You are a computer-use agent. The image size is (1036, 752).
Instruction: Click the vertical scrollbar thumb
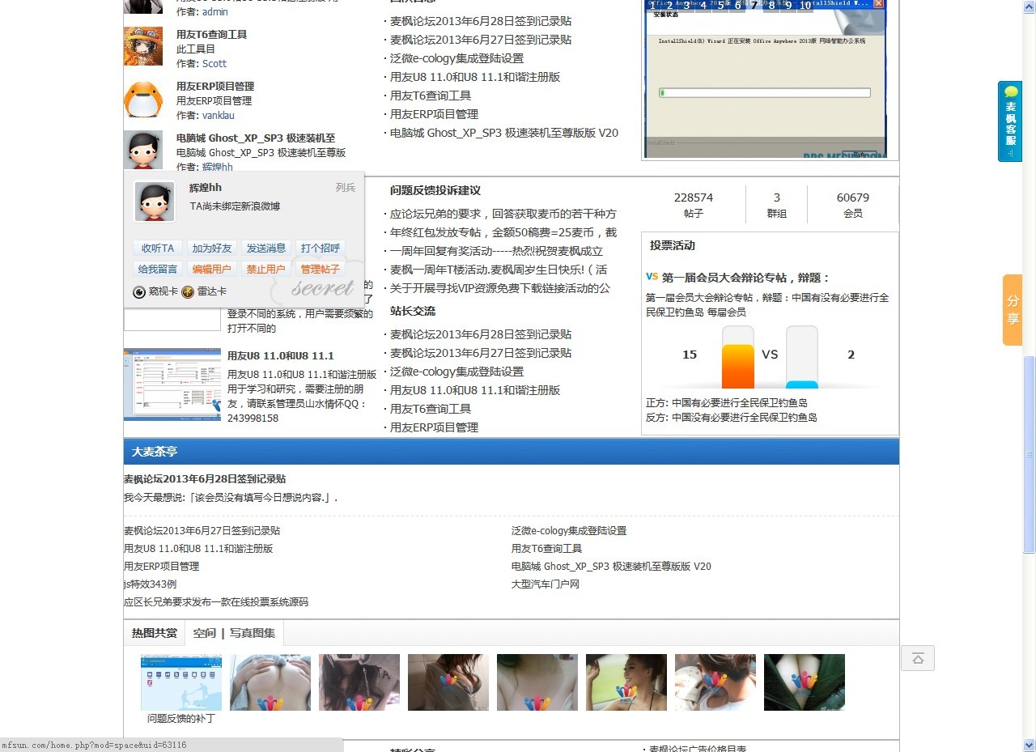point(1029,455)
